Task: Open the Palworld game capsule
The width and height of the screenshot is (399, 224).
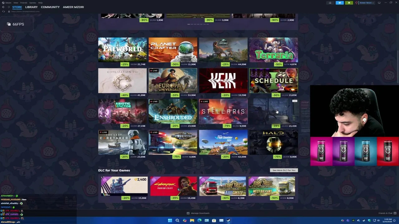Action: pyautogui.click(x=123, y=50)
